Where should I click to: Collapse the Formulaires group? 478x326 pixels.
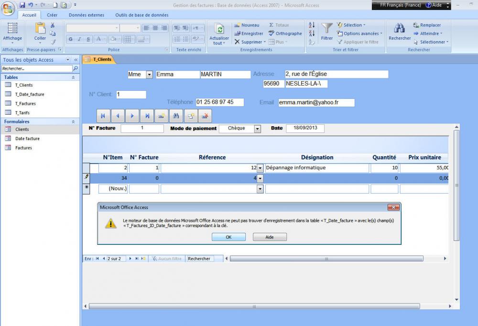click(x=73, y=122)
